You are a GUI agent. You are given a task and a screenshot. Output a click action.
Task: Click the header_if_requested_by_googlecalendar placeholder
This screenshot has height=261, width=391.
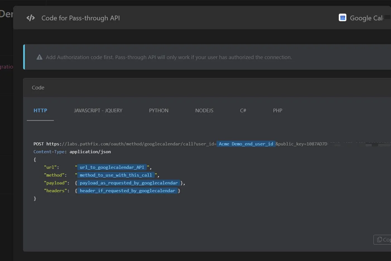click(x=128, y=191)
